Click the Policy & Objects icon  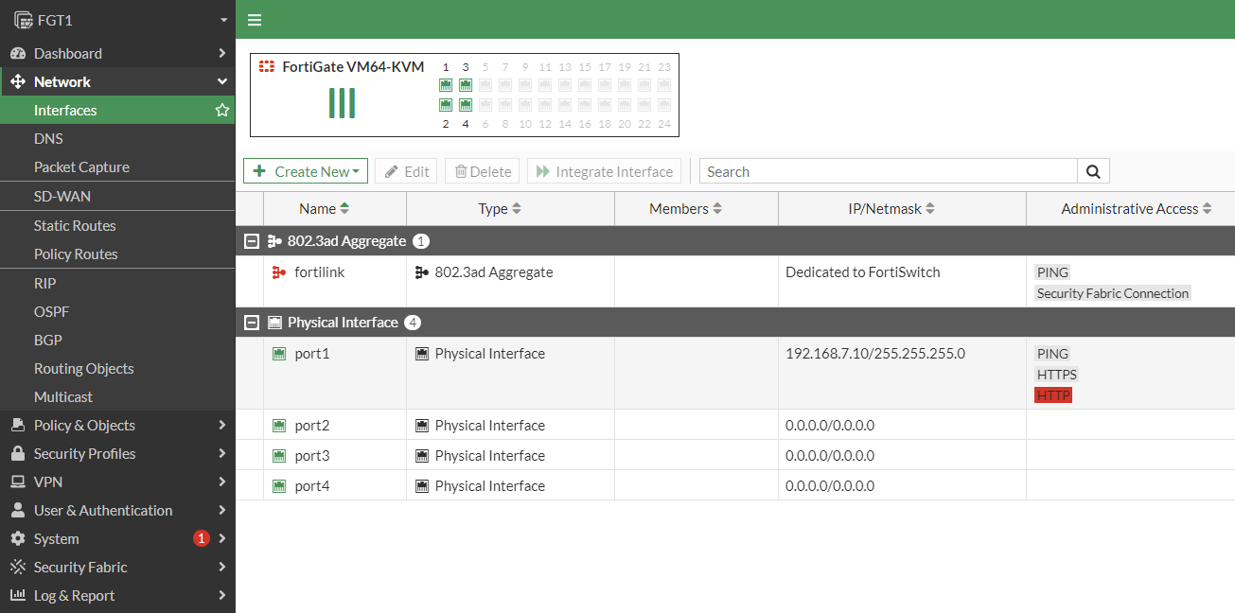pyautogui.click(x=17, y=425)
